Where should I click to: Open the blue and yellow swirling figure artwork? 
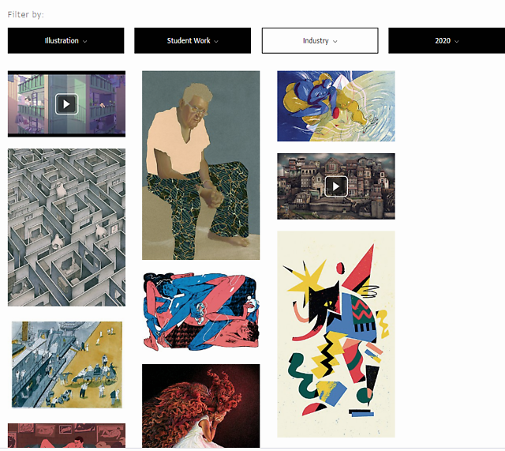[x=336, y=106]
